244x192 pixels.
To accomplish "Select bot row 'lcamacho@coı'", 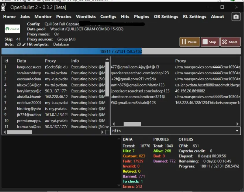I will pyautogui.click(x=54, y=127).
